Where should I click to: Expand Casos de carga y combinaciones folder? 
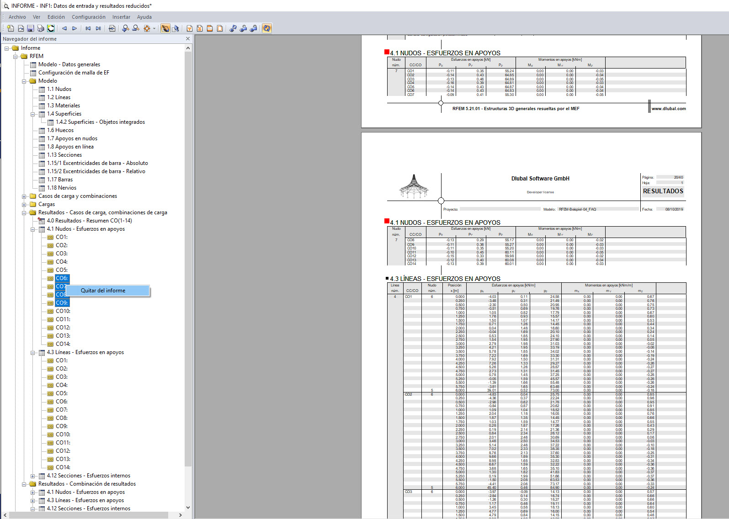(24, 196)
